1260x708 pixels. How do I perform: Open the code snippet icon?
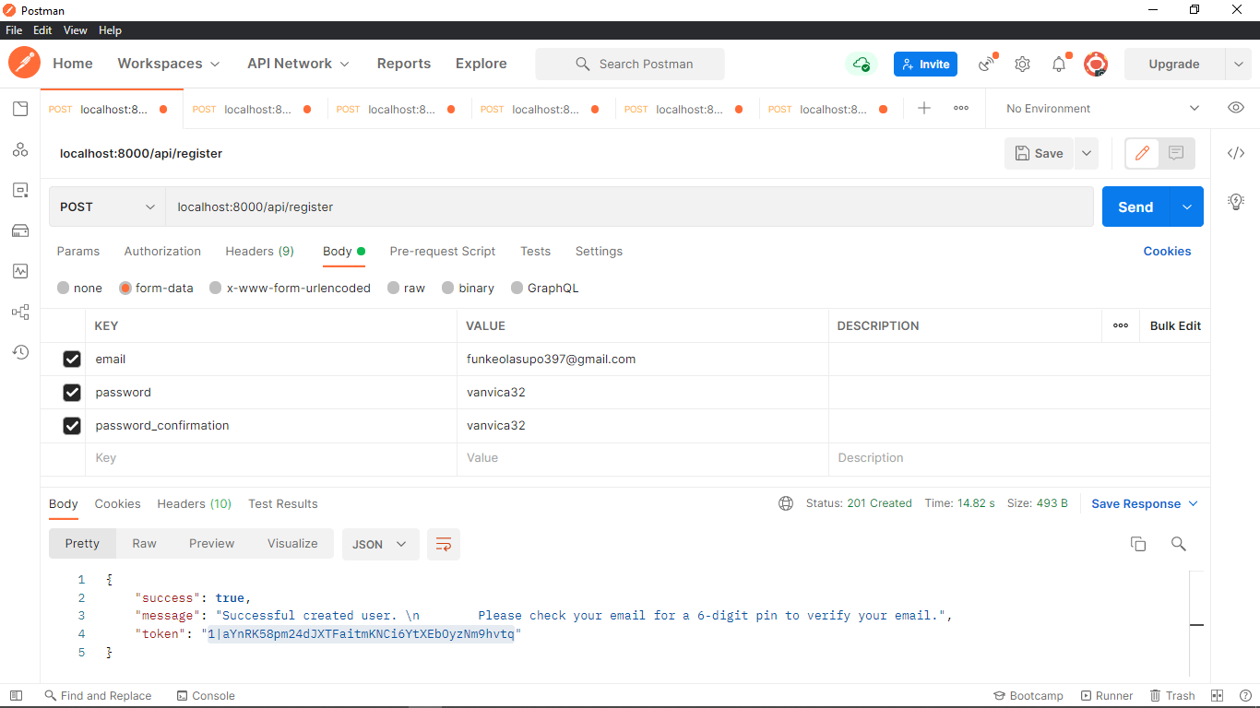click(1236, 153)
